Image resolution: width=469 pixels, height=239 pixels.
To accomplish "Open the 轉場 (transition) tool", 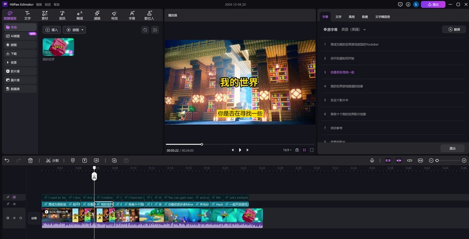I will coord(79,15).
